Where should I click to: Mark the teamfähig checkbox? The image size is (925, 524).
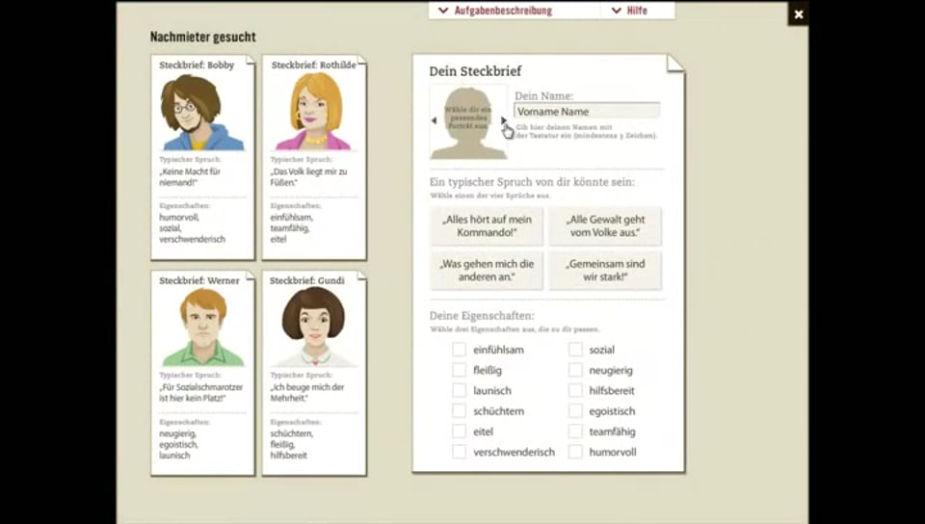click(575, 432)
